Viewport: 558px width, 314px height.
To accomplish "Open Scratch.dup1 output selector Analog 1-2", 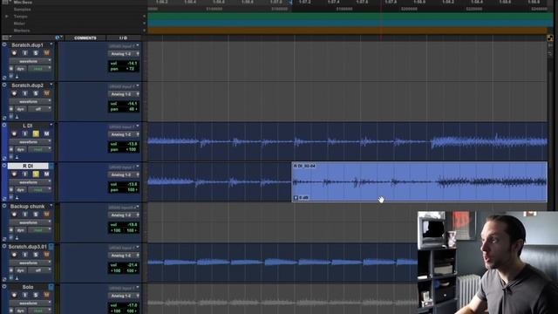I will click(124, 54).
